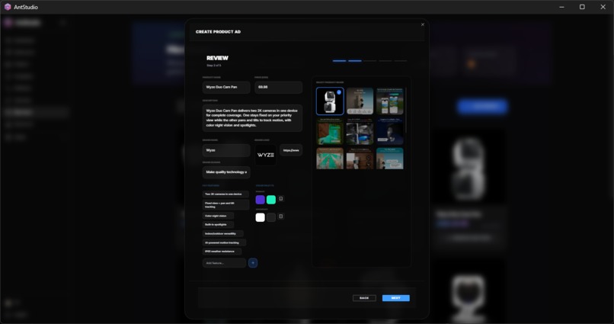Image resolution: width=614 pixels, height=324 pixels.
Task: Select the dark night person product image
Action: pos(389,131)
